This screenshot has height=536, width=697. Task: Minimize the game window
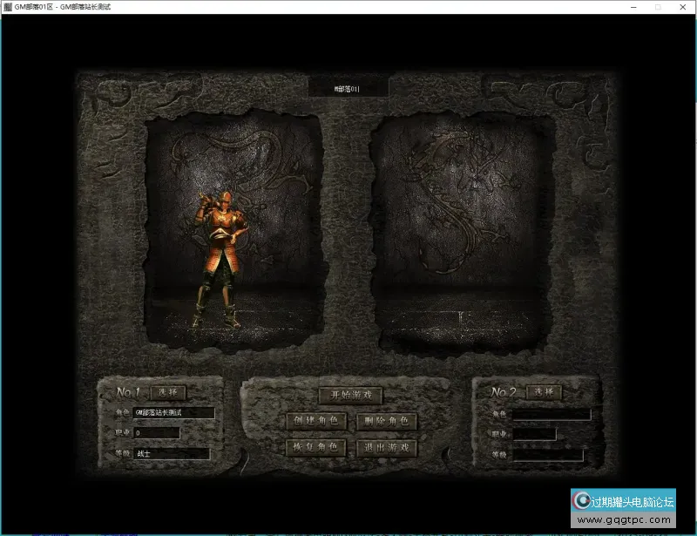(x=633, y=7)
